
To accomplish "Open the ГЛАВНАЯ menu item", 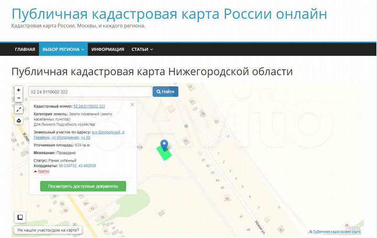I will click(x=25, y=49).
